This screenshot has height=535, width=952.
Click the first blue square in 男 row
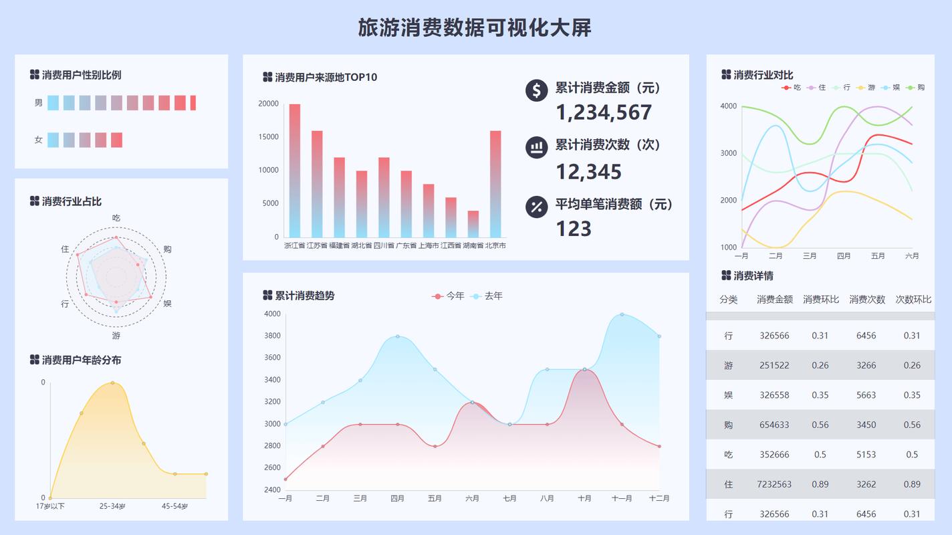(53, 103)
